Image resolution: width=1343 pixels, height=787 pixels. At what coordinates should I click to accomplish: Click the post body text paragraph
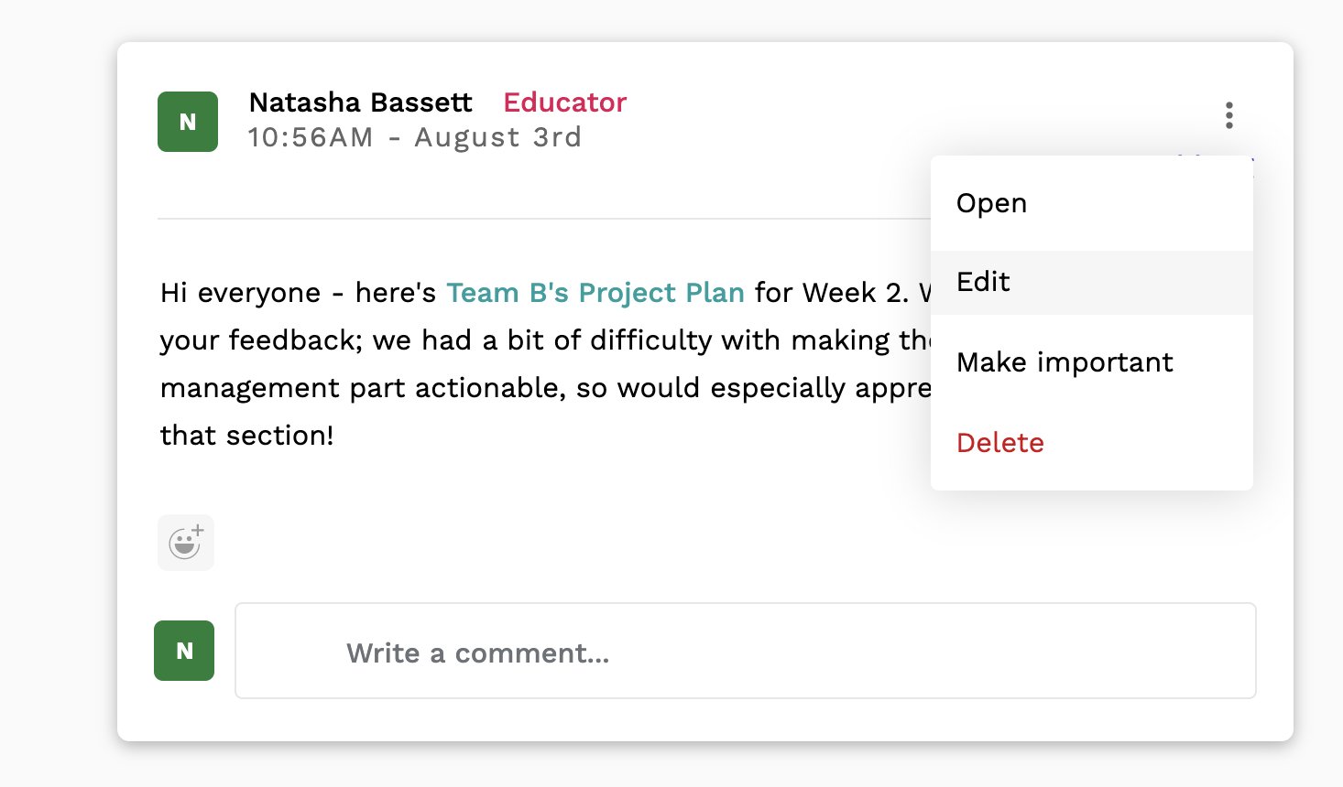click(545, 364)
